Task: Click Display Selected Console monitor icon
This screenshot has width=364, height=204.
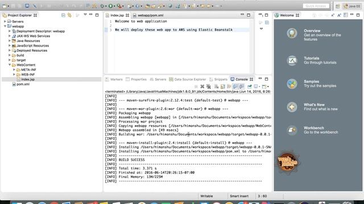Action: point(256,87)
